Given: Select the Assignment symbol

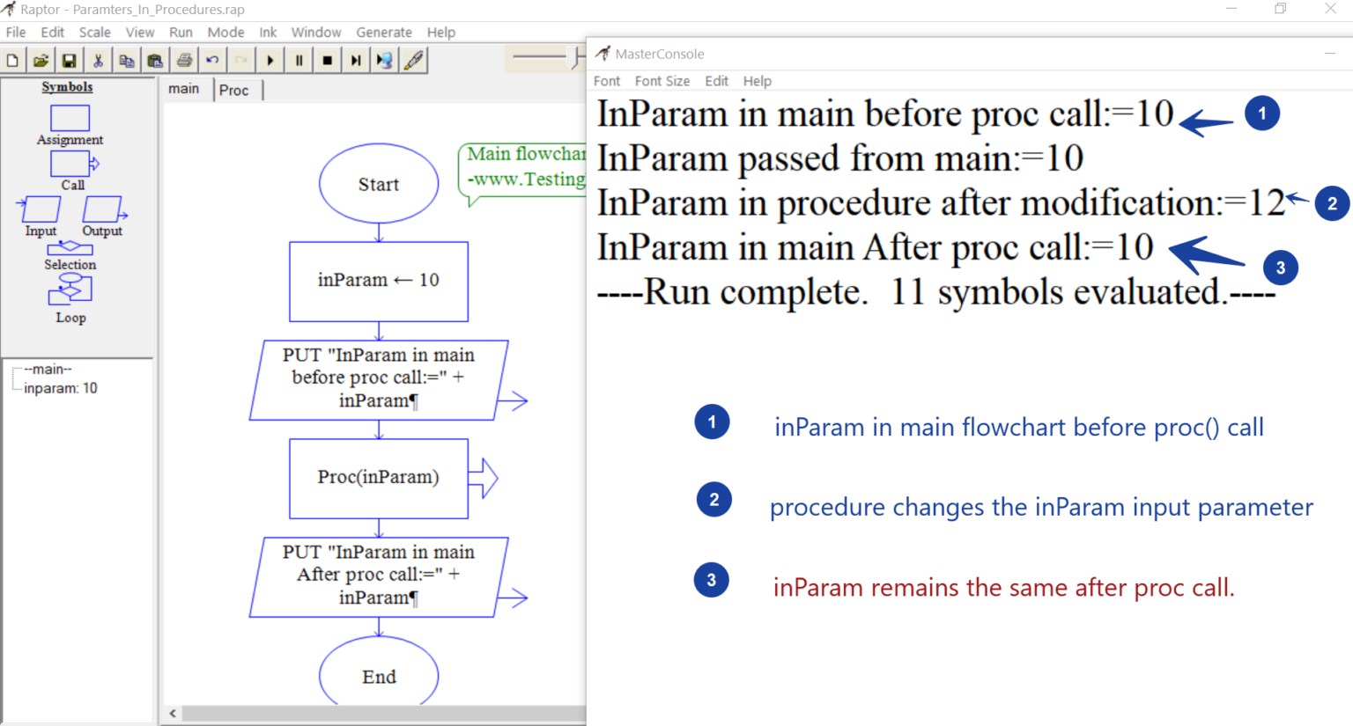Looking at the screenshot, I should tap(70, 117).
